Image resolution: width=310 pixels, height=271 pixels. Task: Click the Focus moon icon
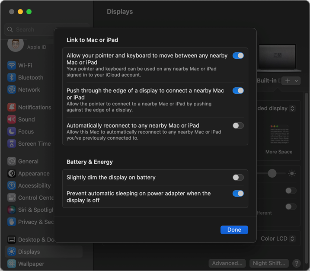coord(12,131)
